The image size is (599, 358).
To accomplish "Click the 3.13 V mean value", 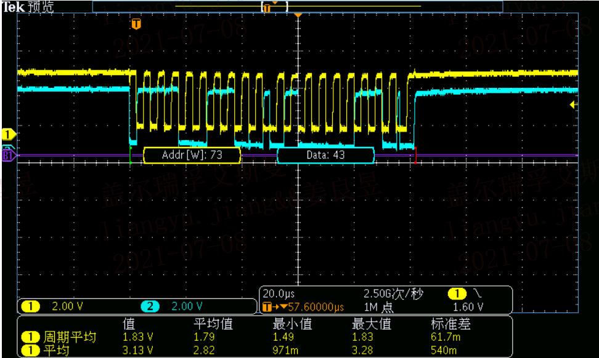I will click(x=137, y=350).
